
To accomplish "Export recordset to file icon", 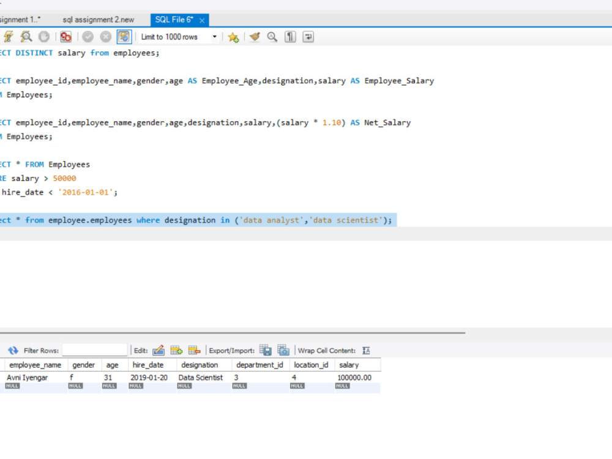I will click(x=266, y=350).
